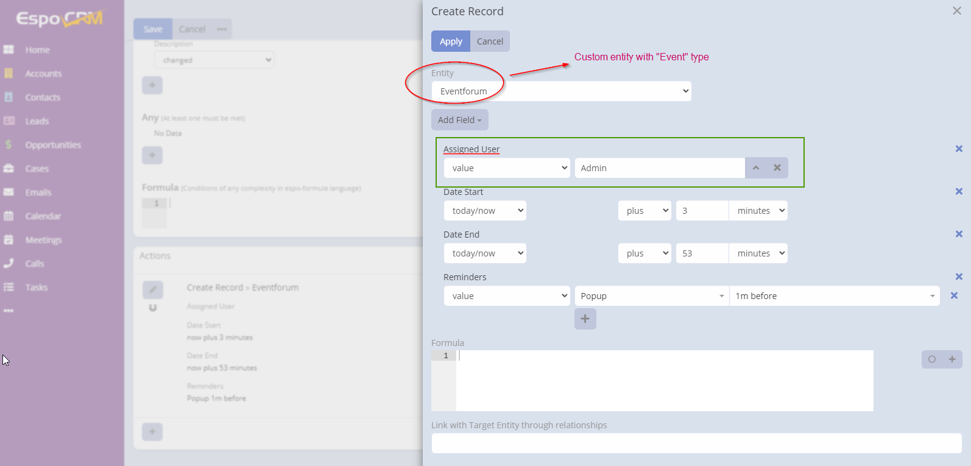
Task: Go to Leads in sidebar menu
Action: [x=37, y=121]
